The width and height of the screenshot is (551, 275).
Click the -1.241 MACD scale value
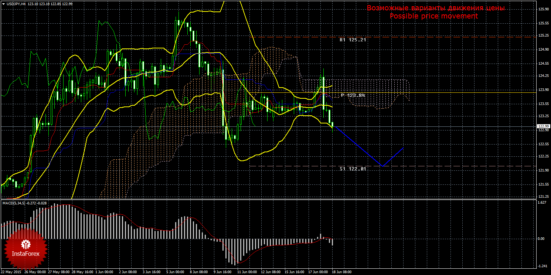click(542, 266)
